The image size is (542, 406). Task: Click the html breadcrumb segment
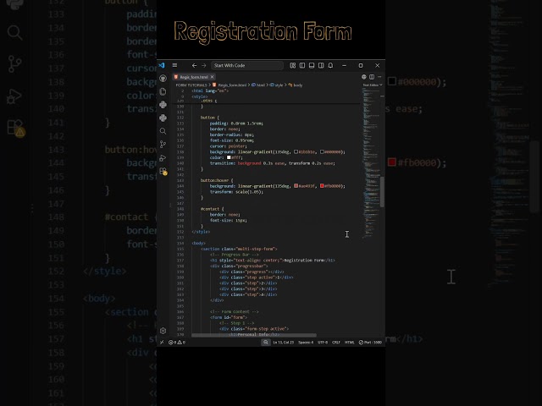pyautogui.click(x=260, y=85)
